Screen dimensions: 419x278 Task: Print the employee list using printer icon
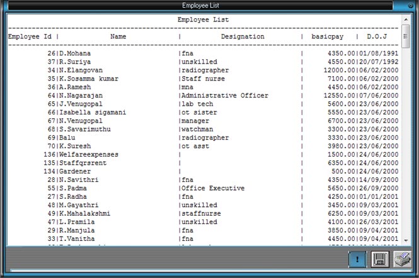pyautogui.click(x=402, y=259)
